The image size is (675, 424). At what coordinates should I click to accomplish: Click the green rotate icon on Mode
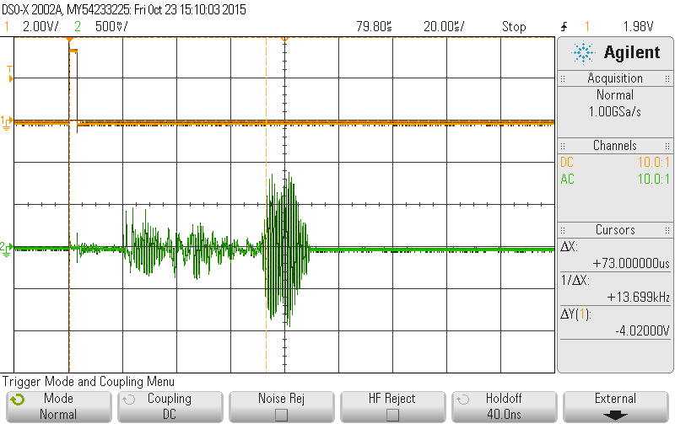[18, 400]
